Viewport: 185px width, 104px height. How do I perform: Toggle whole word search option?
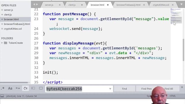click(x=18, y=88)
